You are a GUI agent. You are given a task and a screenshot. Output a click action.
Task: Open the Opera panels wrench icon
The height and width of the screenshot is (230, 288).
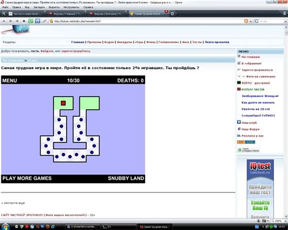click(4, 13)
